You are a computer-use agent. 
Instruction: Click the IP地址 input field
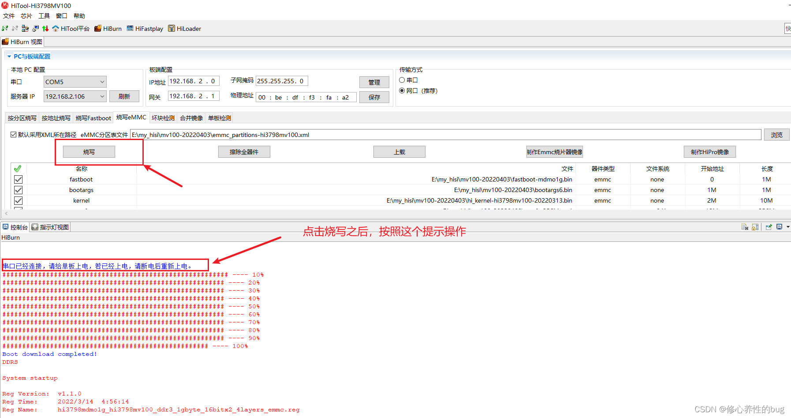coord(194,81)
